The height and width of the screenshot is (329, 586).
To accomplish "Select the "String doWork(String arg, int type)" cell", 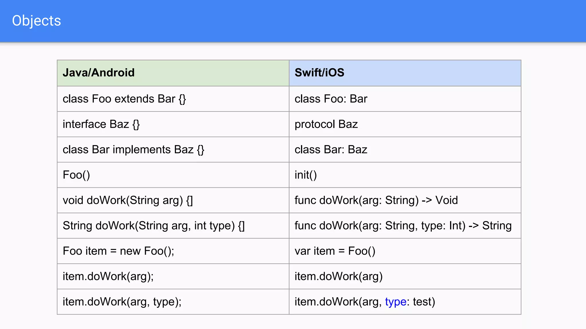I will (153, 226).
